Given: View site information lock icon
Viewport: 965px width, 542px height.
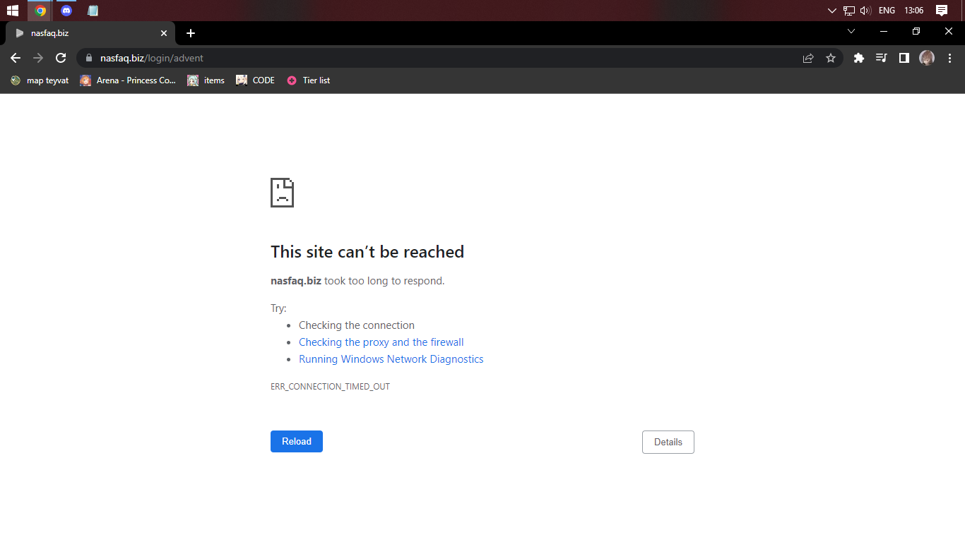Looking at the screenshot, I should pos(89,58).
